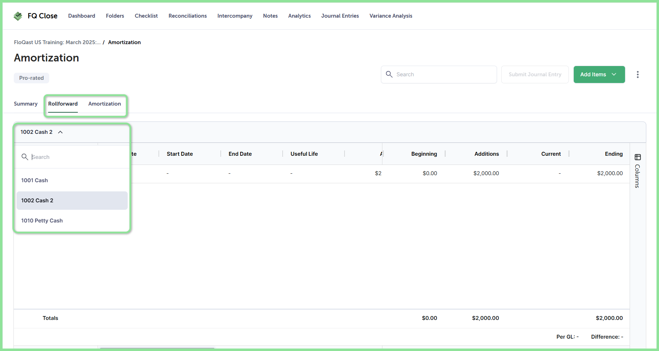Click the FloQast US Training breadcrumb link
Screen dimensions: 659x351
click(57, 42)
